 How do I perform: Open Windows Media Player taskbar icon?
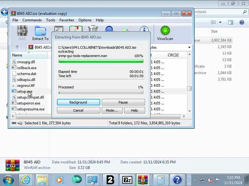[x=59, y=180]
